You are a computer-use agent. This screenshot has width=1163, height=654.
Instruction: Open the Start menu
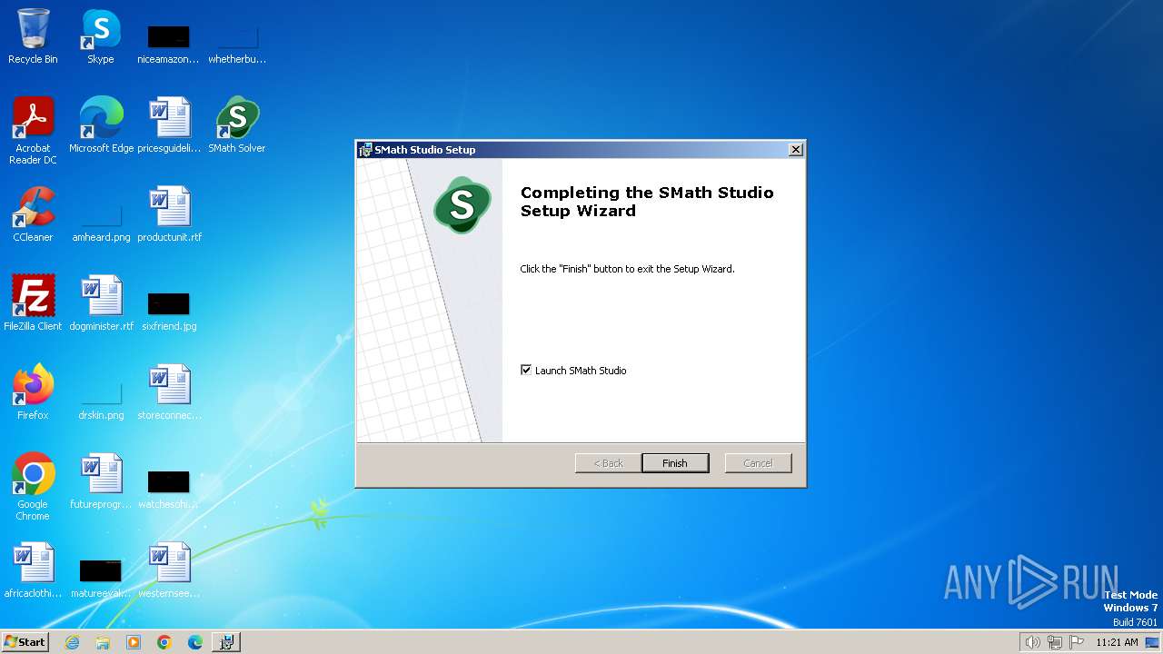25,641
